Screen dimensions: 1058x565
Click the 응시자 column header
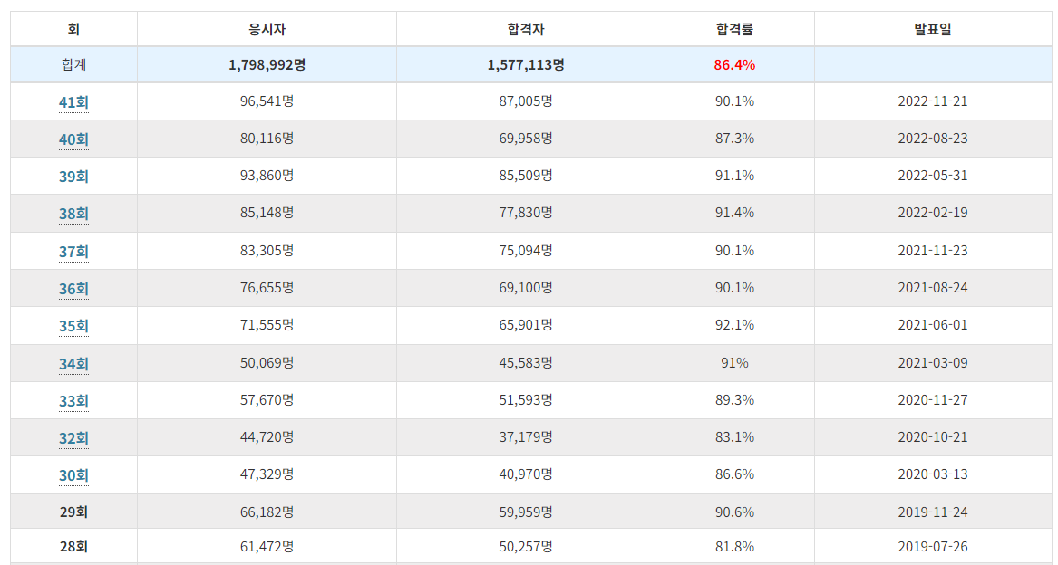pos(266,28)
